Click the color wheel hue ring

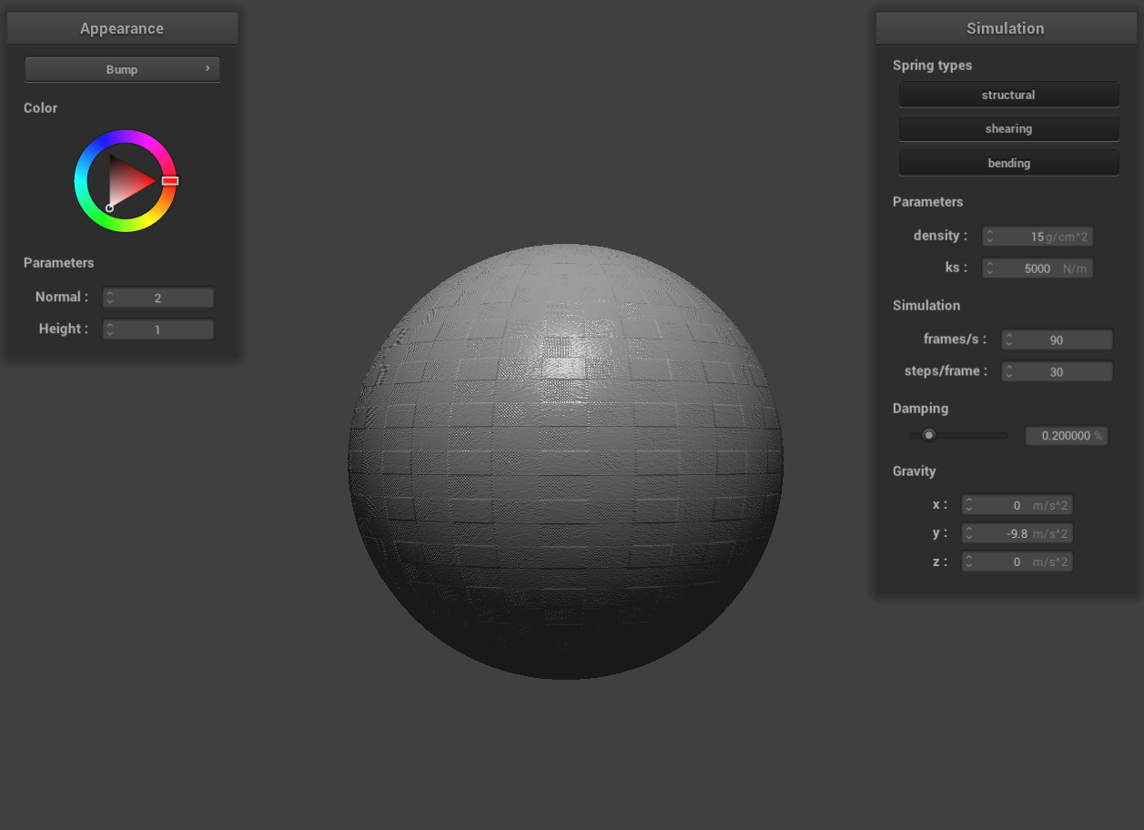click(x=126, y=137)
